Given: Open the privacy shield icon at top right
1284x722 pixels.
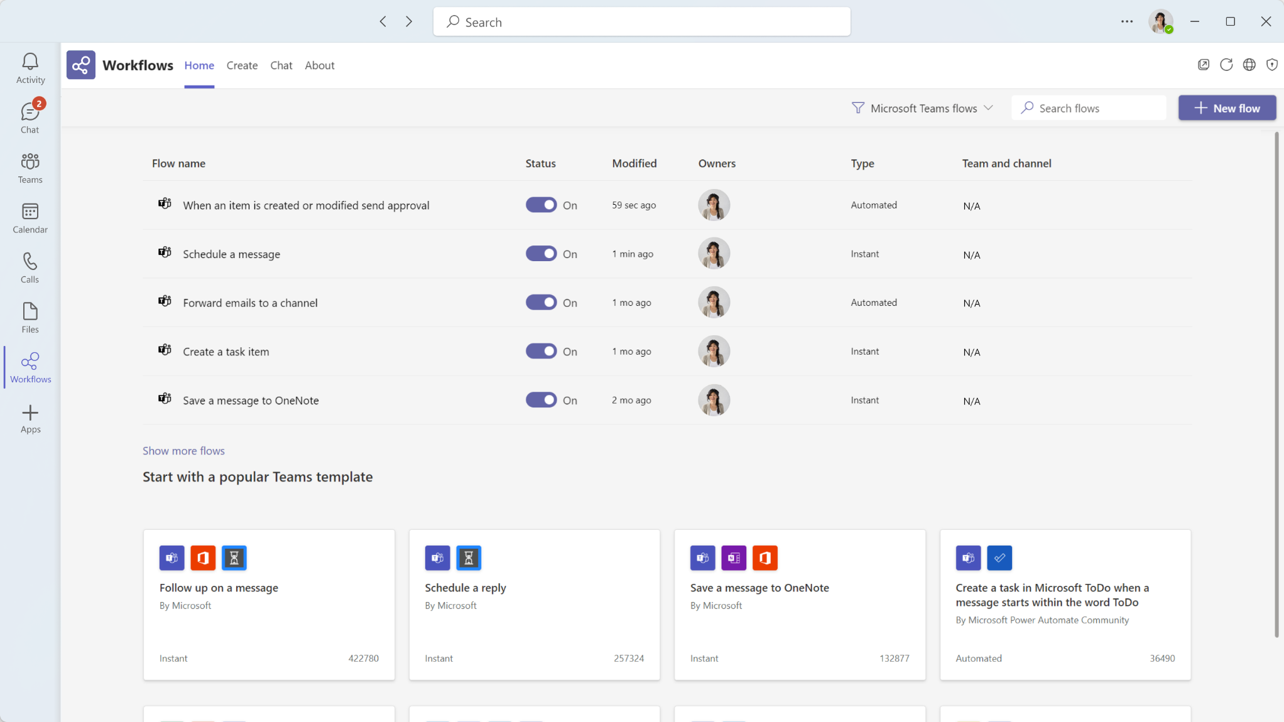Looking at the screenshot, I should coord(1272,65).
